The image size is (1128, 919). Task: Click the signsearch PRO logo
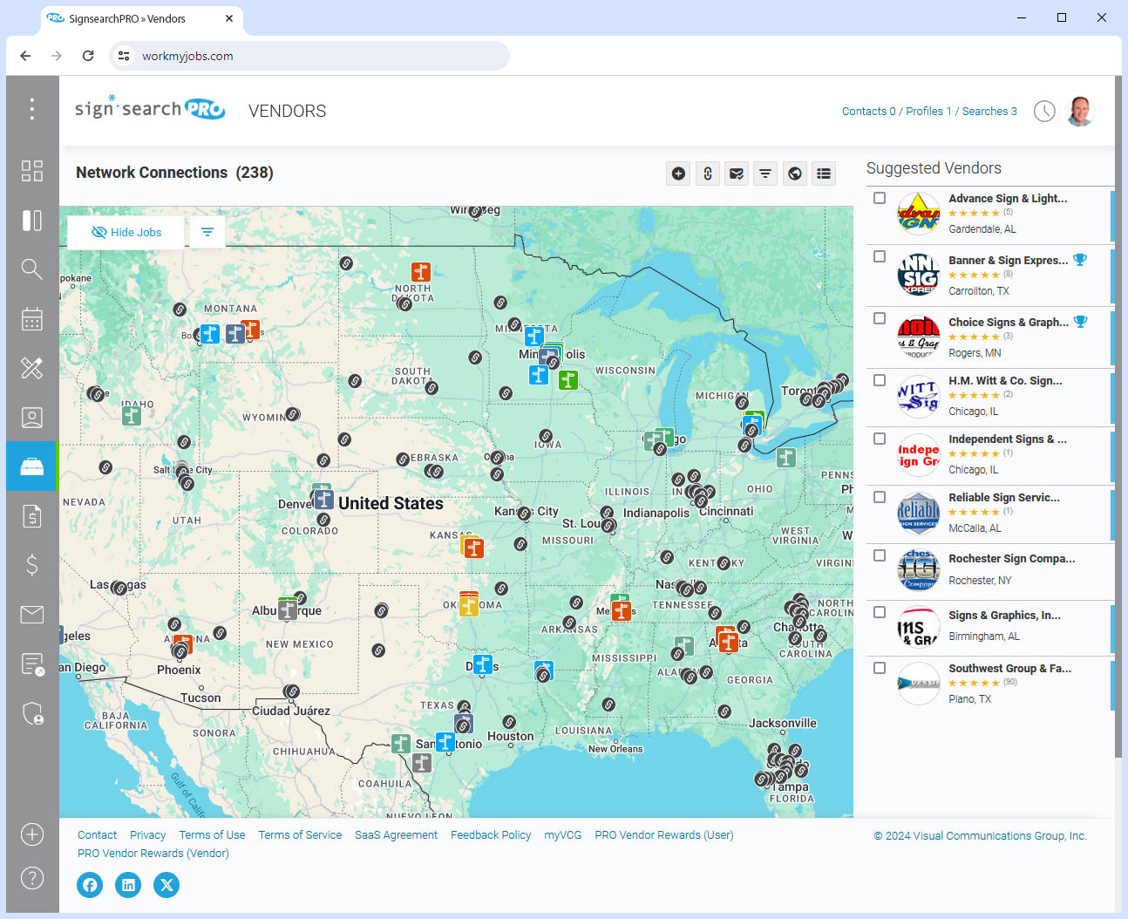click(150, 108)
